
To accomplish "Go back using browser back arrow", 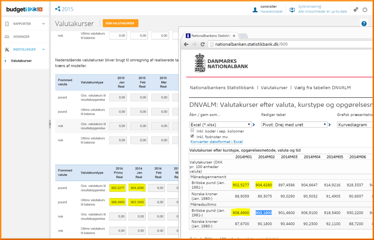I will click(x=186, y=44).
